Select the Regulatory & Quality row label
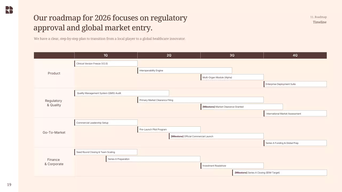The height and width of the screenshot is (192, 342). [x=53, y=103]
